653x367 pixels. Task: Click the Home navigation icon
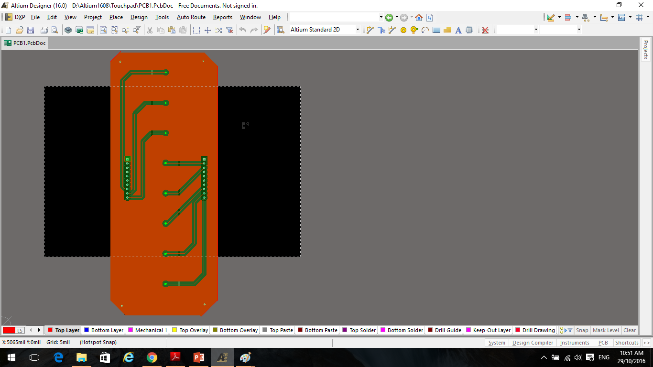point(419,18)
